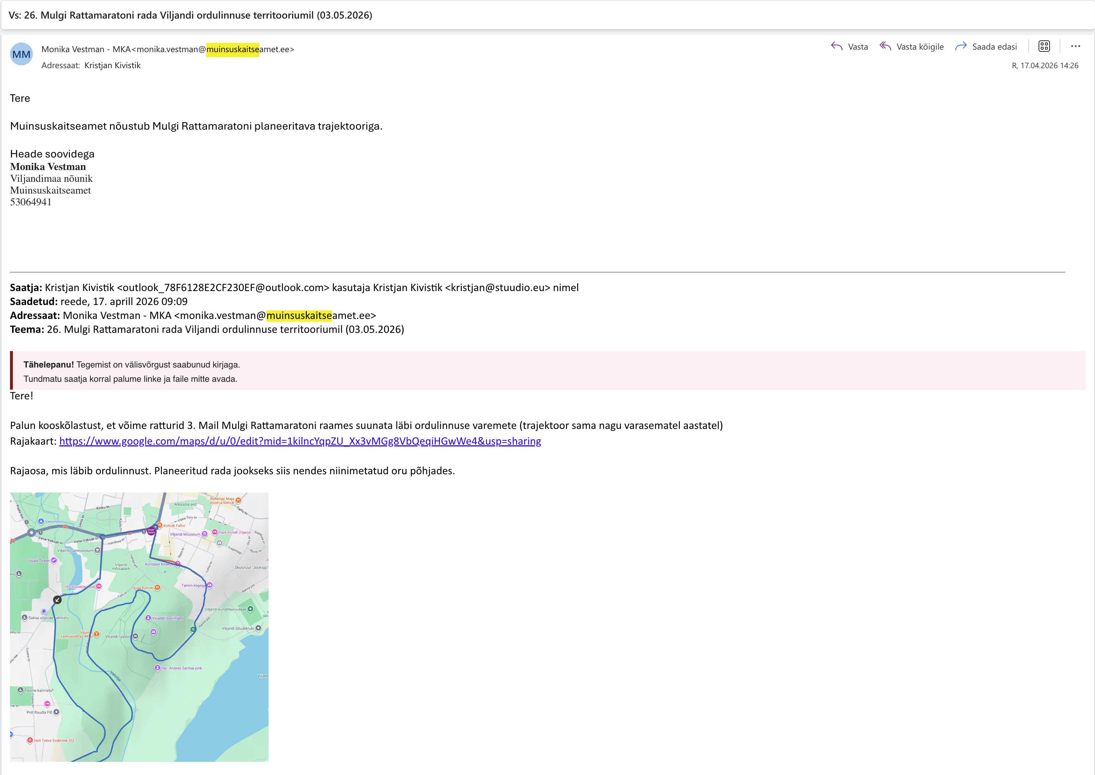
Task: Click sender address monika.vestman@muinsuskaitseamet.ee in header
Action: point(215,49)
